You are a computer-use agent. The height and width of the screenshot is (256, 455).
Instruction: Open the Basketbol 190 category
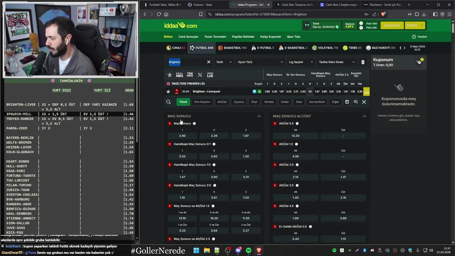(x=232, y=48)
